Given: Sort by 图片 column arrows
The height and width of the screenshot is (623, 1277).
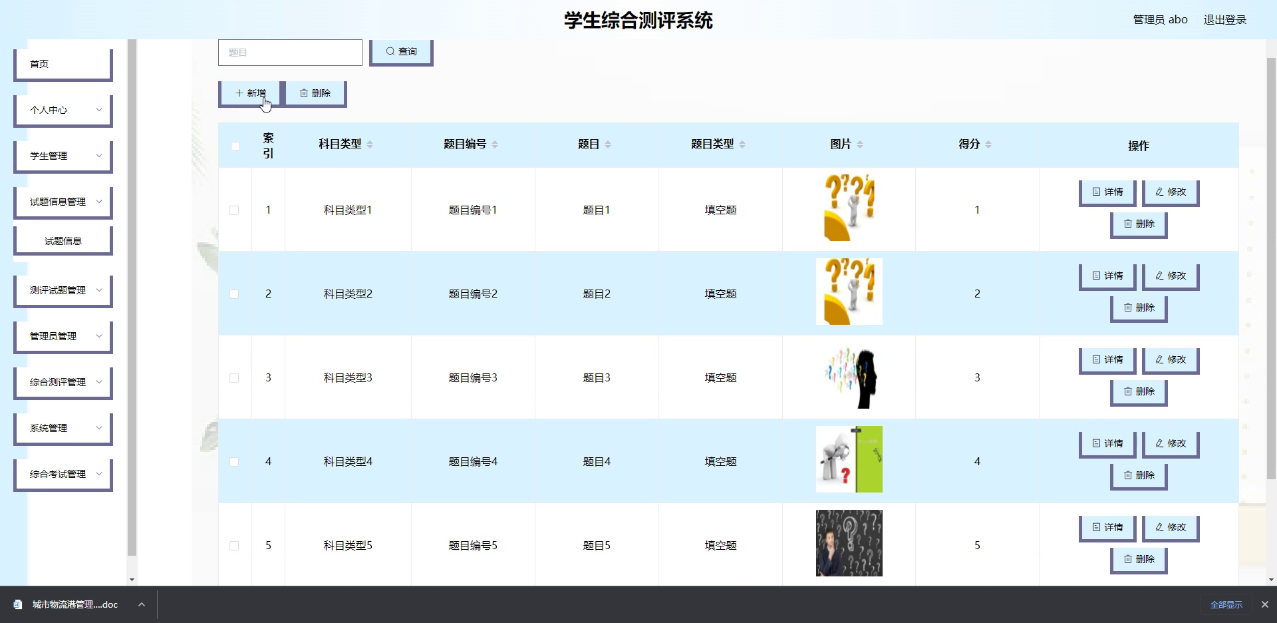Looking at the screenshot, I should 860,144.
